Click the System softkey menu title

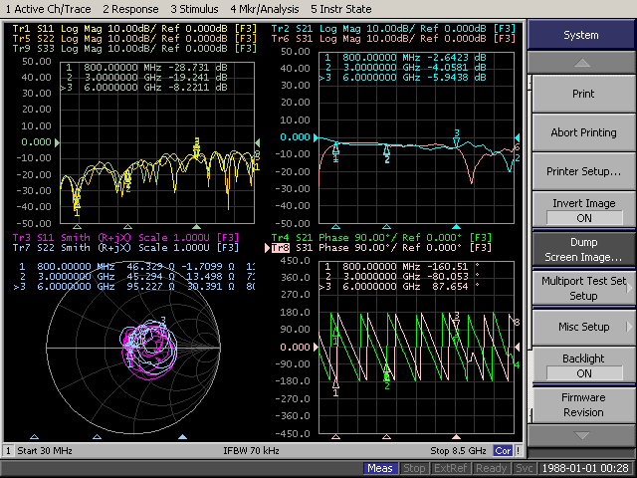click(x=580, y=35)
